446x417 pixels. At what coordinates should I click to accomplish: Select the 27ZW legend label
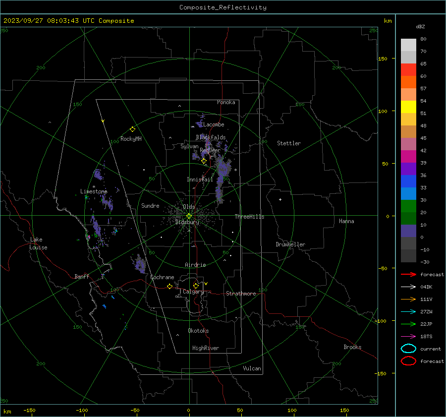coord(426,312)
